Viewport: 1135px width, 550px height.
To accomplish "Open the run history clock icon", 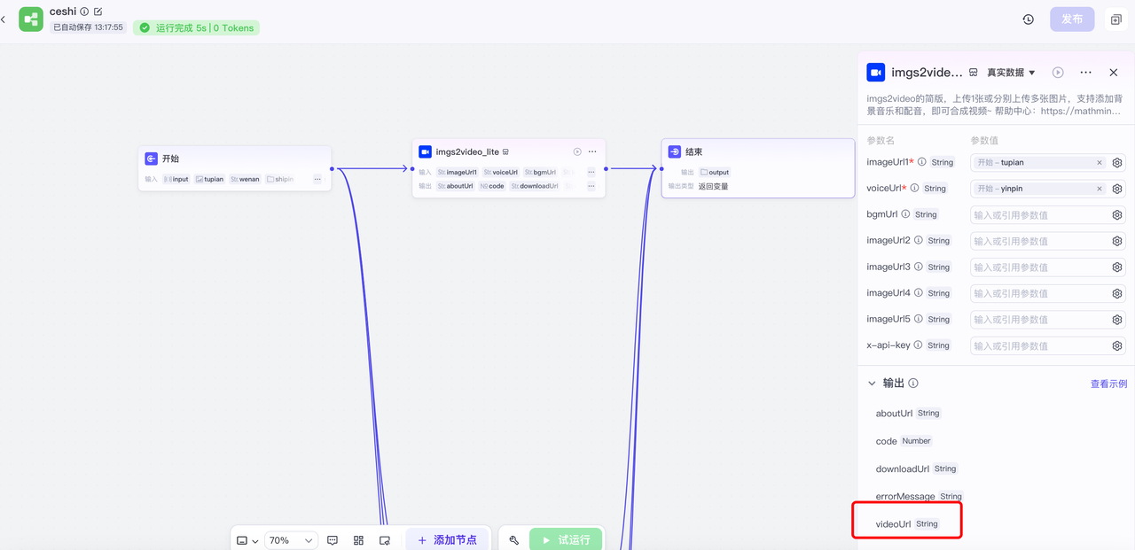I will click(x=1028, y=19).
